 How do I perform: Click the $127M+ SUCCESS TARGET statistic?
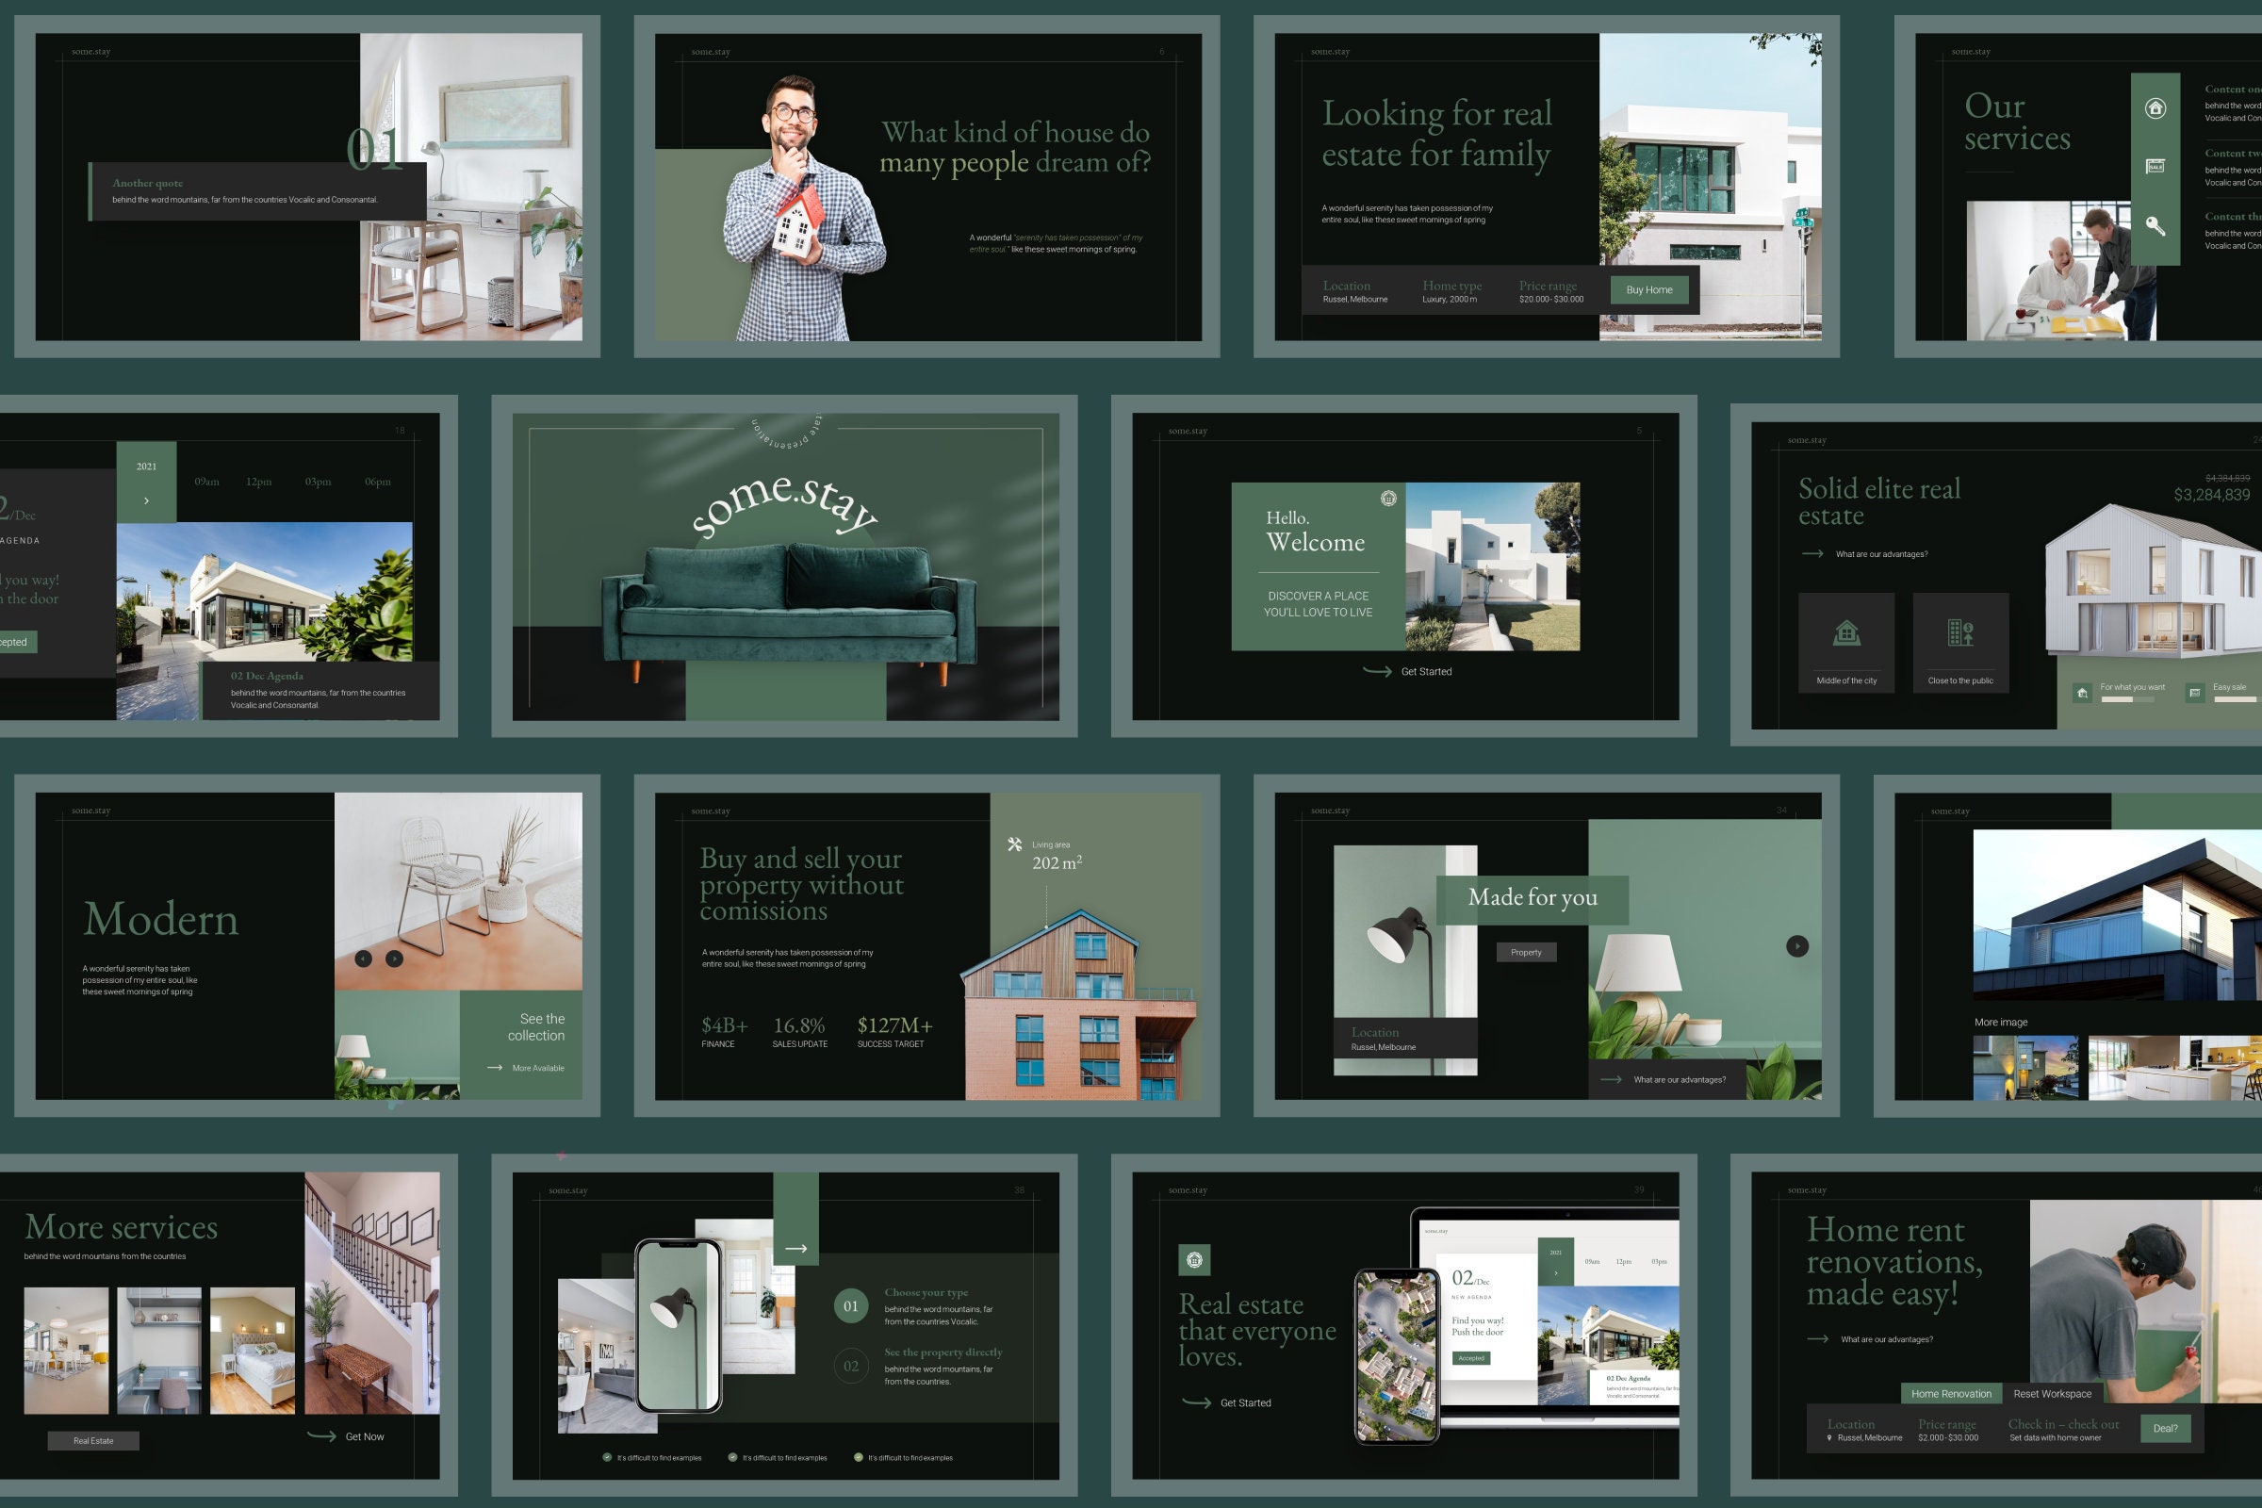894,1032
